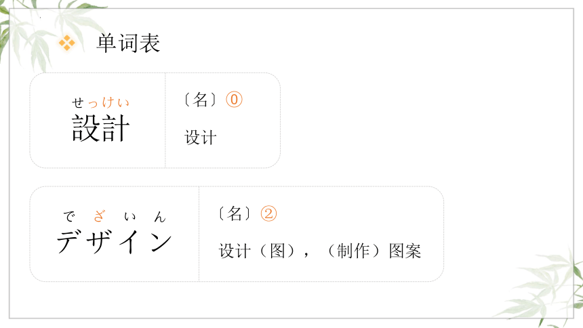Viewport: 583px width, 328px height.
Task: Click the で furigana above デ
Action: tap(69, 216)
